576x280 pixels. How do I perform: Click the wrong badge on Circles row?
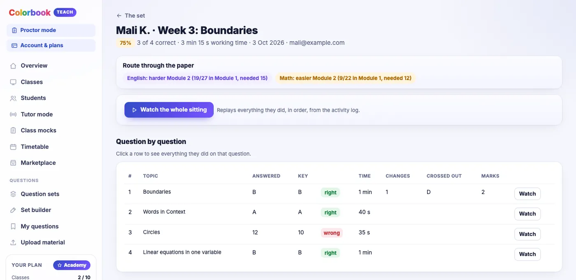[332, 233]
